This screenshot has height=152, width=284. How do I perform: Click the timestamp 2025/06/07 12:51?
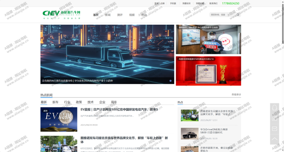[209, 120]
